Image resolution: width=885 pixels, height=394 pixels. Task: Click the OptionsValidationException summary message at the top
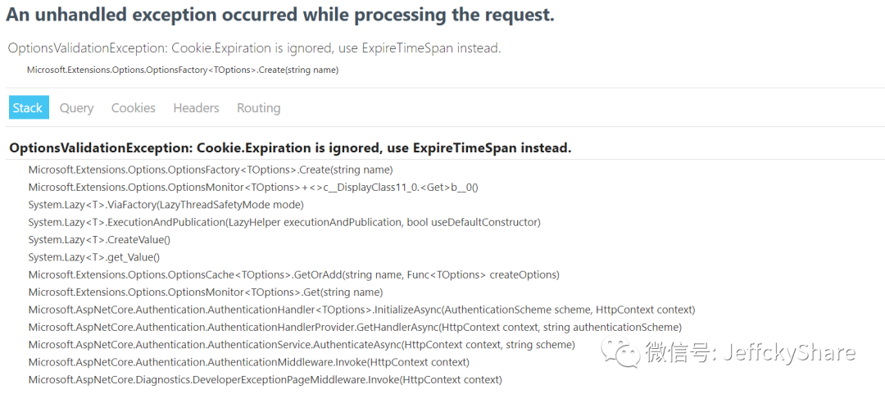(255, 48)
